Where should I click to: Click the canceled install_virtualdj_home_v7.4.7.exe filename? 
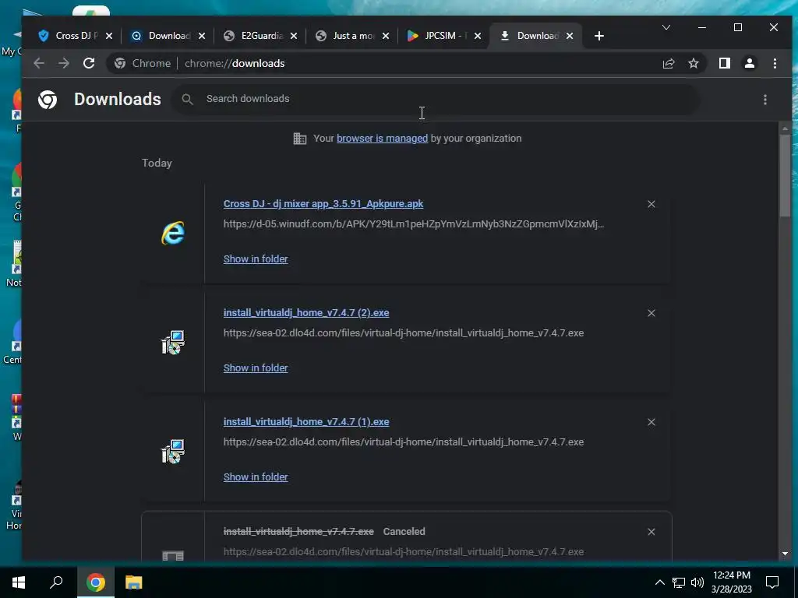298,531
